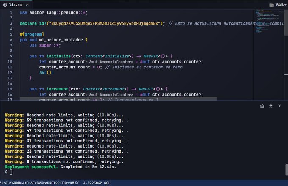Click the Ok(()) return on line 12
The height and width of the screenshot is (186, 288).
(47, 73)
